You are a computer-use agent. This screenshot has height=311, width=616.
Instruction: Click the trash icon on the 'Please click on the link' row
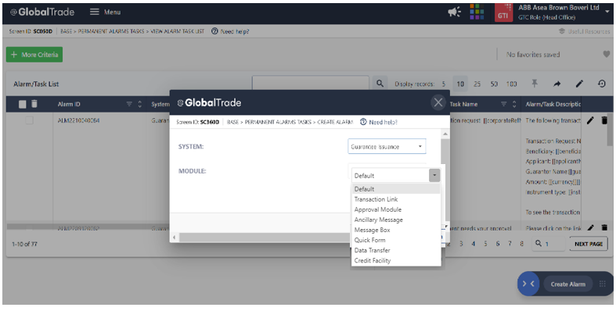pos(604,227)
